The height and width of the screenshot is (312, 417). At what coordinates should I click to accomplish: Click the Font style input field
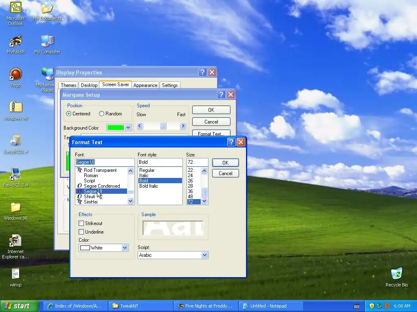tap(160, 162)
